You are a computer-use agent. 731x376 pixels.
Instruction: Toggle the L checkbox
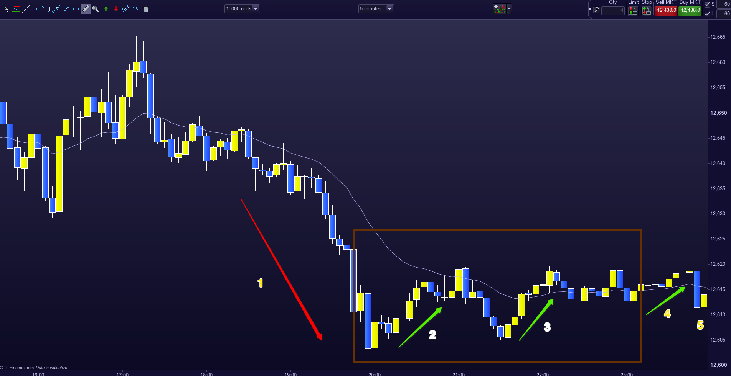click(708, 14)
